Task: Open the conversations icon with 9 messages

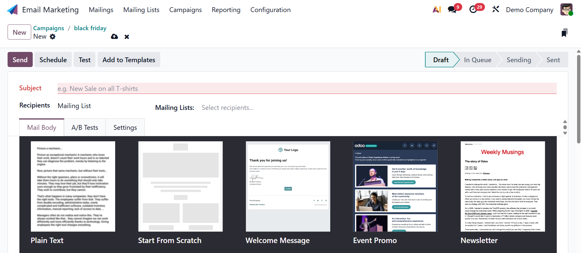Action: (x=452, y=10)
